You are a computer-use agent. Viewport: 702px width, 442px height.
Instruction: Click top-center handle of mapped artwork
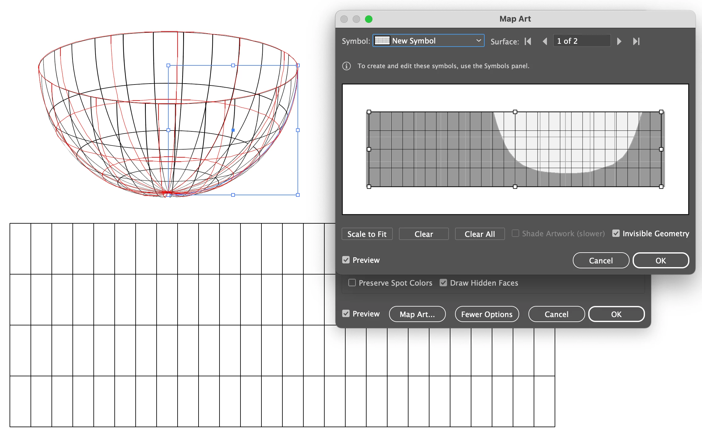[x=515, y=112]
